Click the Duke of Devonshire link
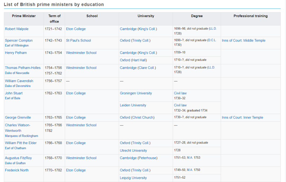 [18, 86]
